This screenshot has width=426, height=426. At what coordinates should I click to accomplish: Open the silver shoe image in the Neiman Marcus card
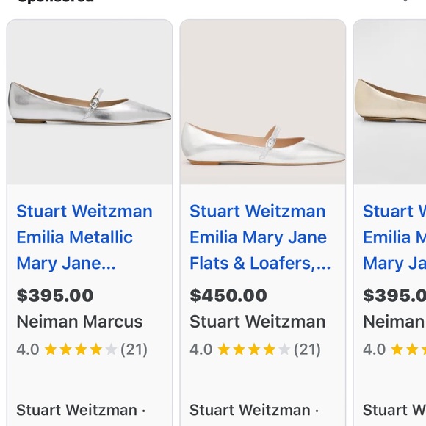tap(90, 102)
